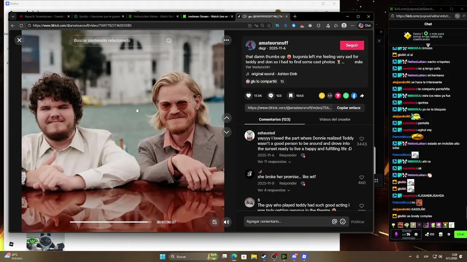Open a new browser tab
This screenshot has width=467, height=262.
click(x=295, y=16)
